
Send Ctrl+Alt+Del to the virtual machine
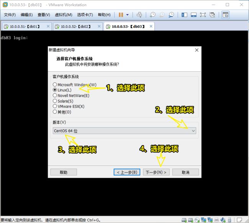[x=139, y=15]
